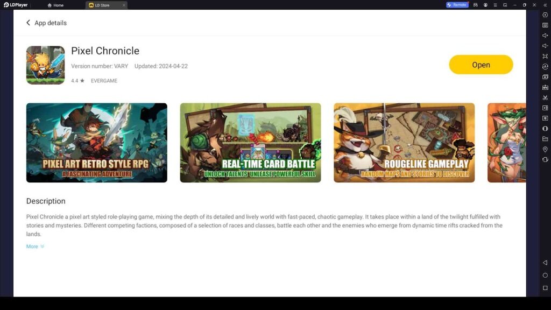Click the 4.4 star rating
Viewport: 551px width, 310px height.
tap(77, 81)
